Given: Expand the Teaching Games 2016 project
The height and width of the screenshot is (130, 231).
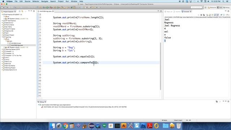Looking at the screenshot, I should 3,49.
